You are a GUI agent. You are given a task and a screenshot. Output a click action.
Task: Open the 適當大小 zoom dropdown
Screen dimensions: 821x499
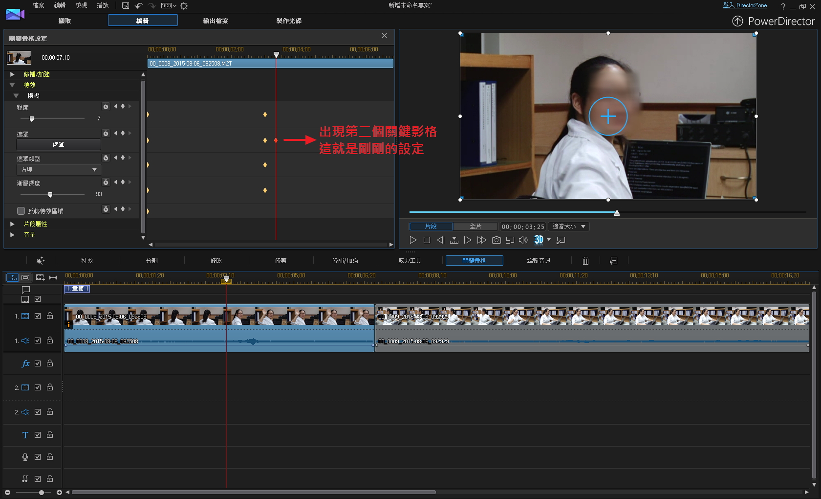(568, 227)
